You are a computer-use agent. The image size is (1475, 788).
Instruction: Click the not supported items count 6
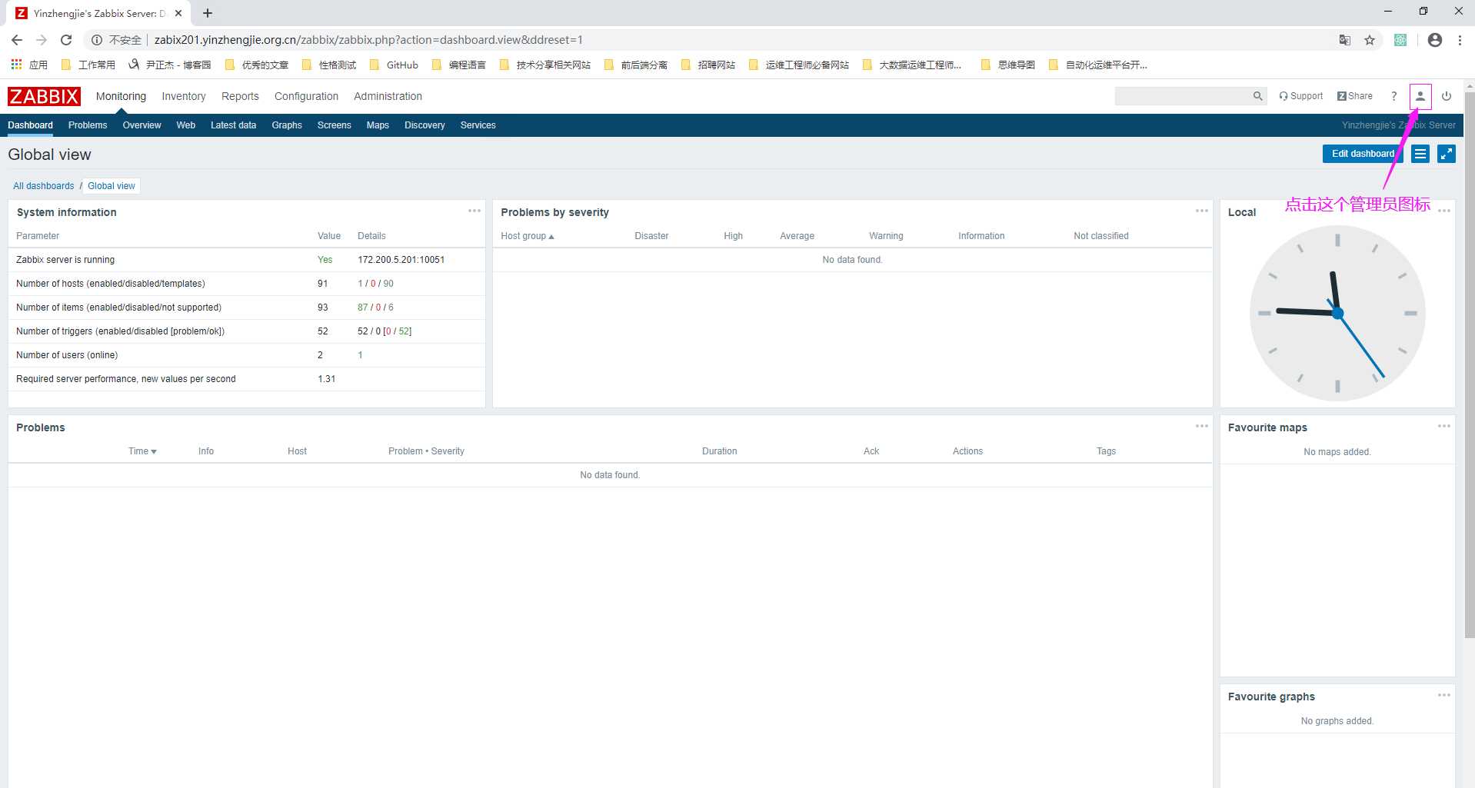(391, 308)
